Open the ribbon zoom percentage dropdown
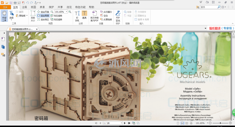235x127 pixels. click(x=66, y=12)
